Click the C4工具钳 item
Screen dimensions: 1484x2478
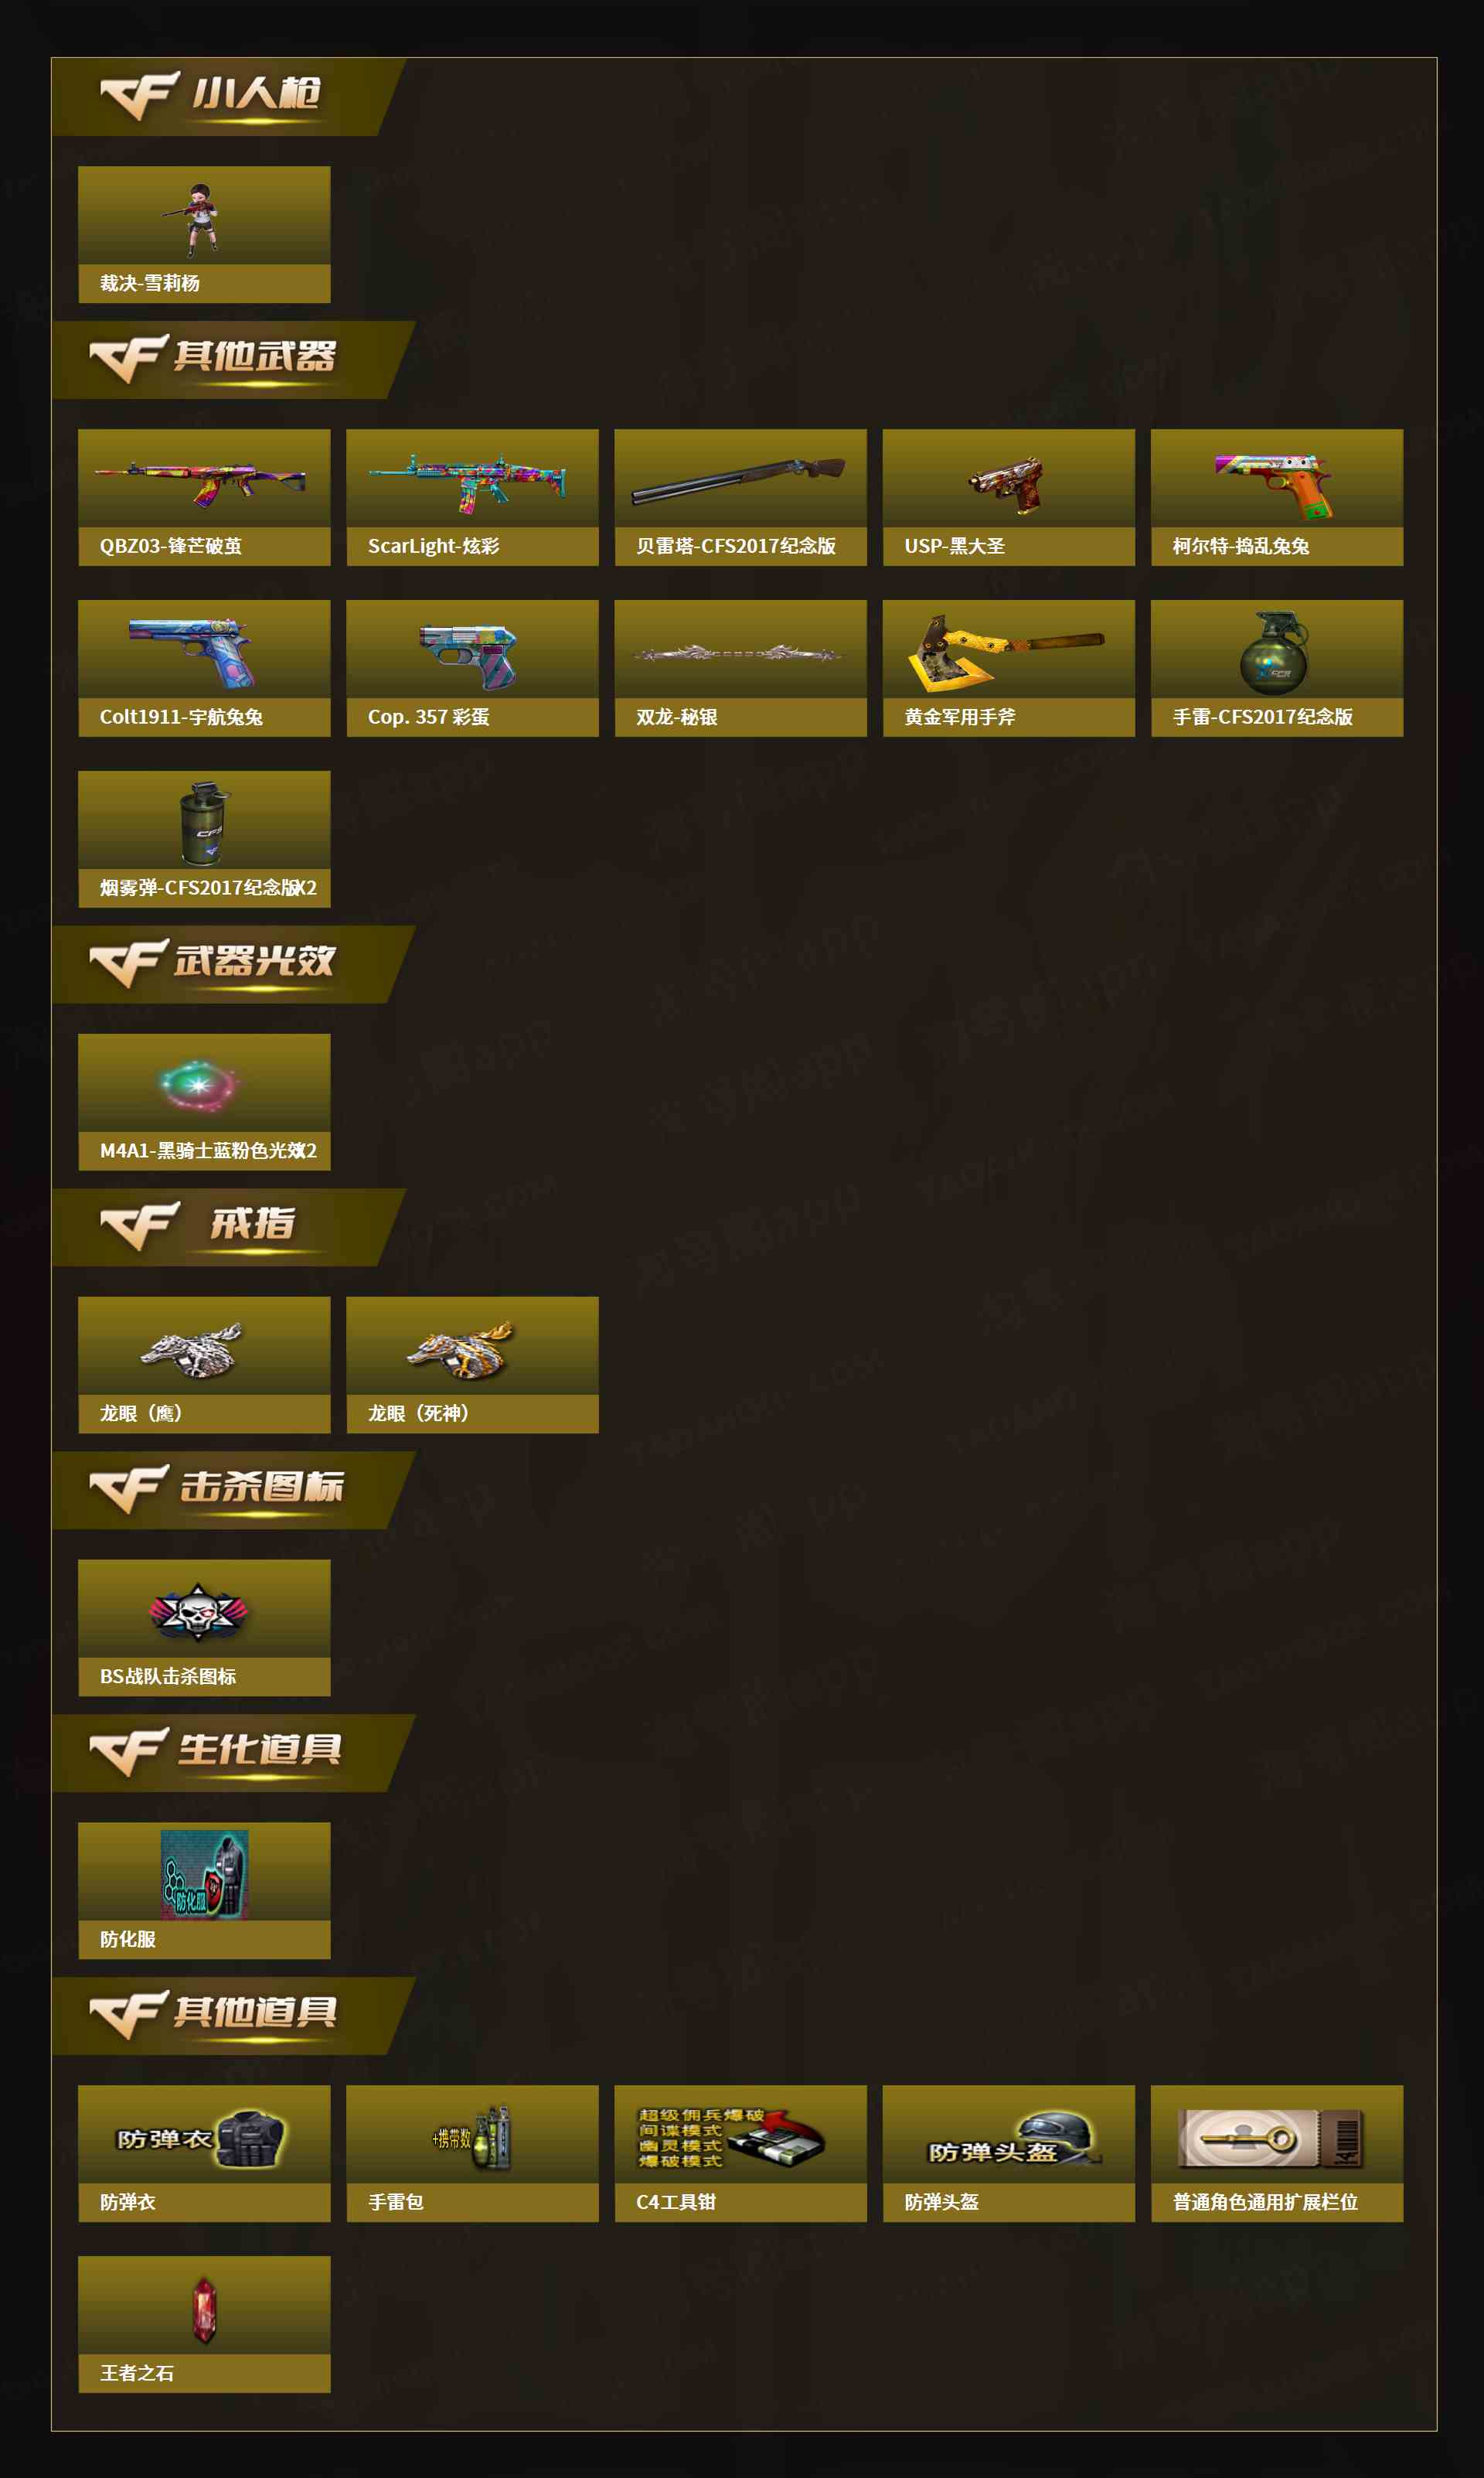(x=740, y=2154)
